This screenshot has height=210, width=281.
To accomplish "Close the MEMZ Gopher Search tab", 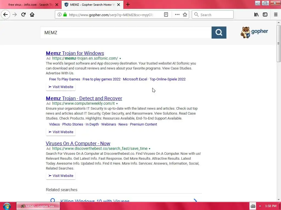I will pyautogui.click(x=119, y=5).
